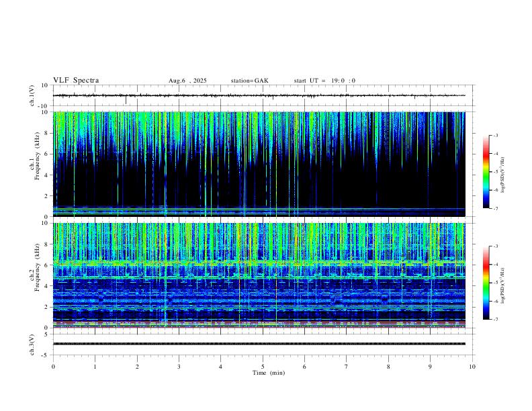Click the "ch.3(V)" axis label

pos(32,345)
